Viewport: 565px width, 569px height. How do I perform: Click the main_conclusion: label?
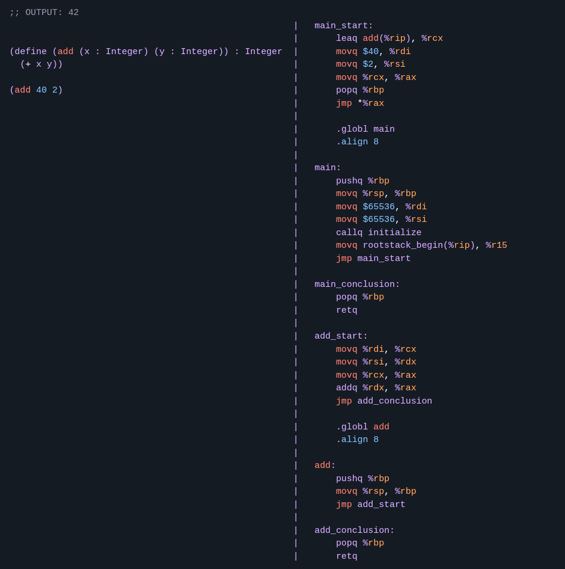tap(356, 284)
